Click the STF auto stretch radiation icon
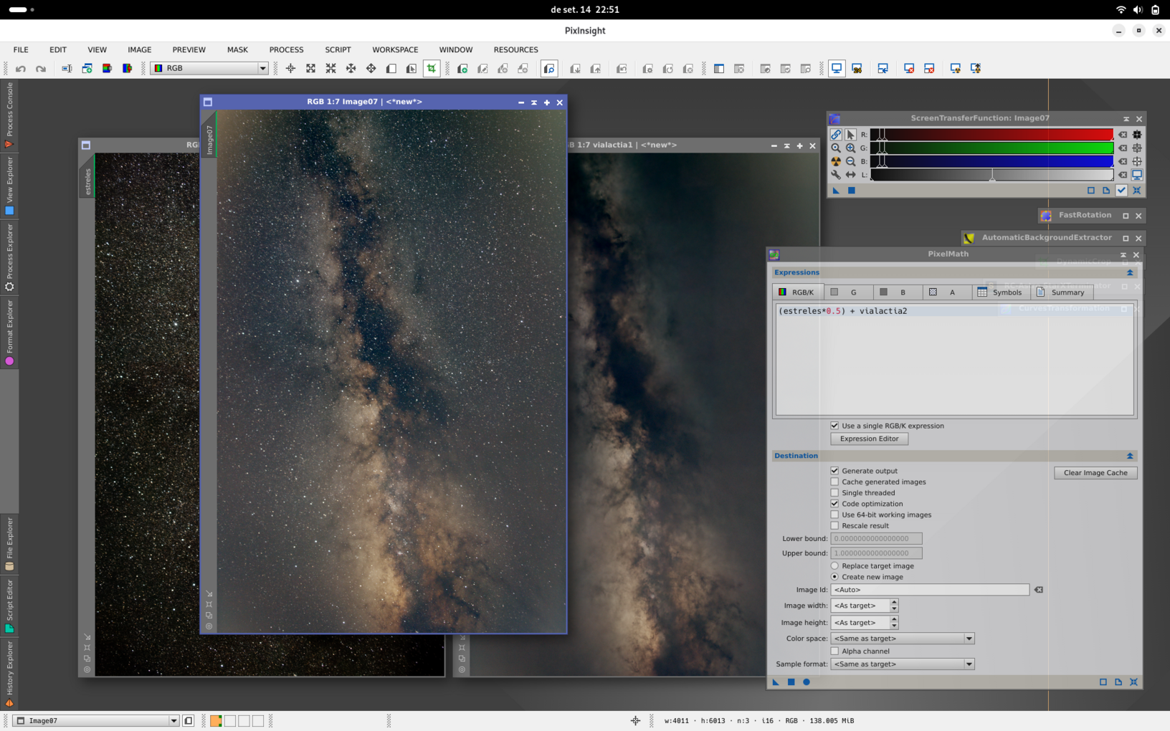This screenshot has height=731, width=1170. pyautogui.click(x=836, y=161)
